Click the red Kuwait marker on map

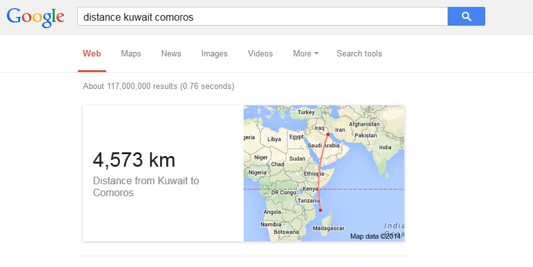[x=328, y=135]
